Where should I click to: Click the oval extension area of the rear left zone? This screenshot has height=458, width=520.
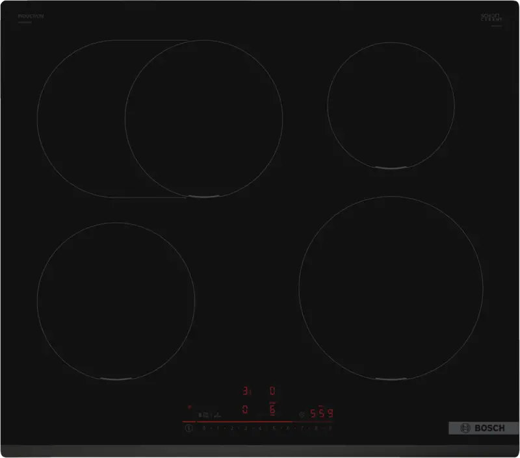(81, 119)
